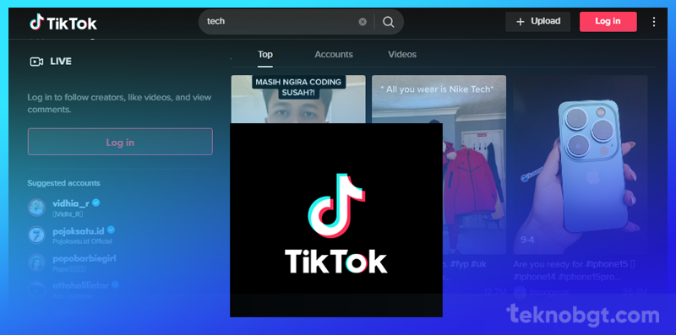Open the blue iPhone video thumbnail
Viewport: 676px width, 335px height.
click(581, 165)
